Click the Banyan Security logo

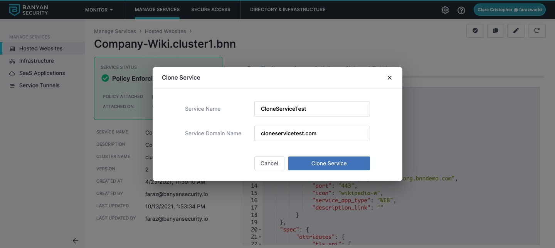click(29, 10)
